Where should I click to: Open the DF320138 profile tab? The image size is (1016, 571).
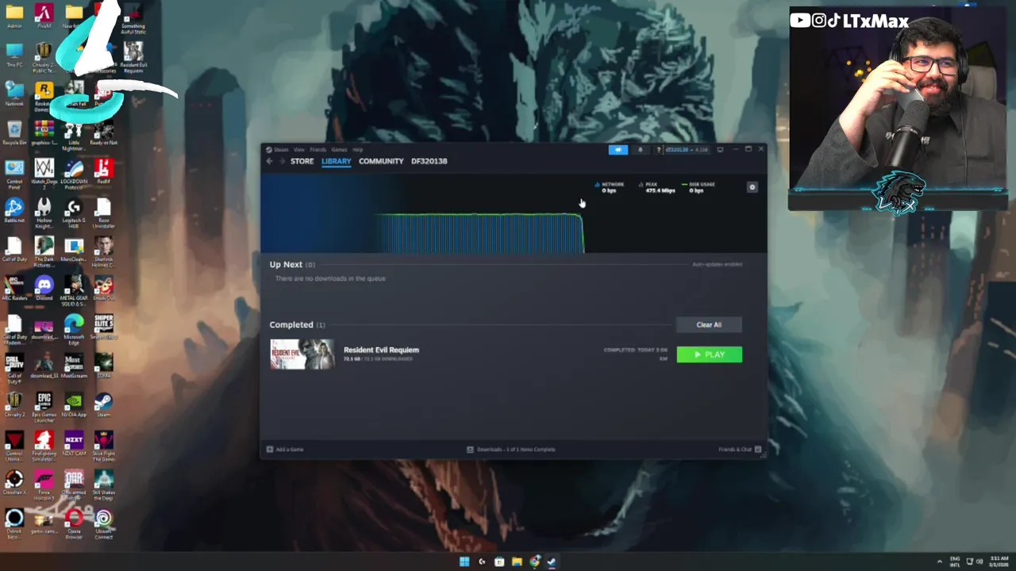click(429, 161)
